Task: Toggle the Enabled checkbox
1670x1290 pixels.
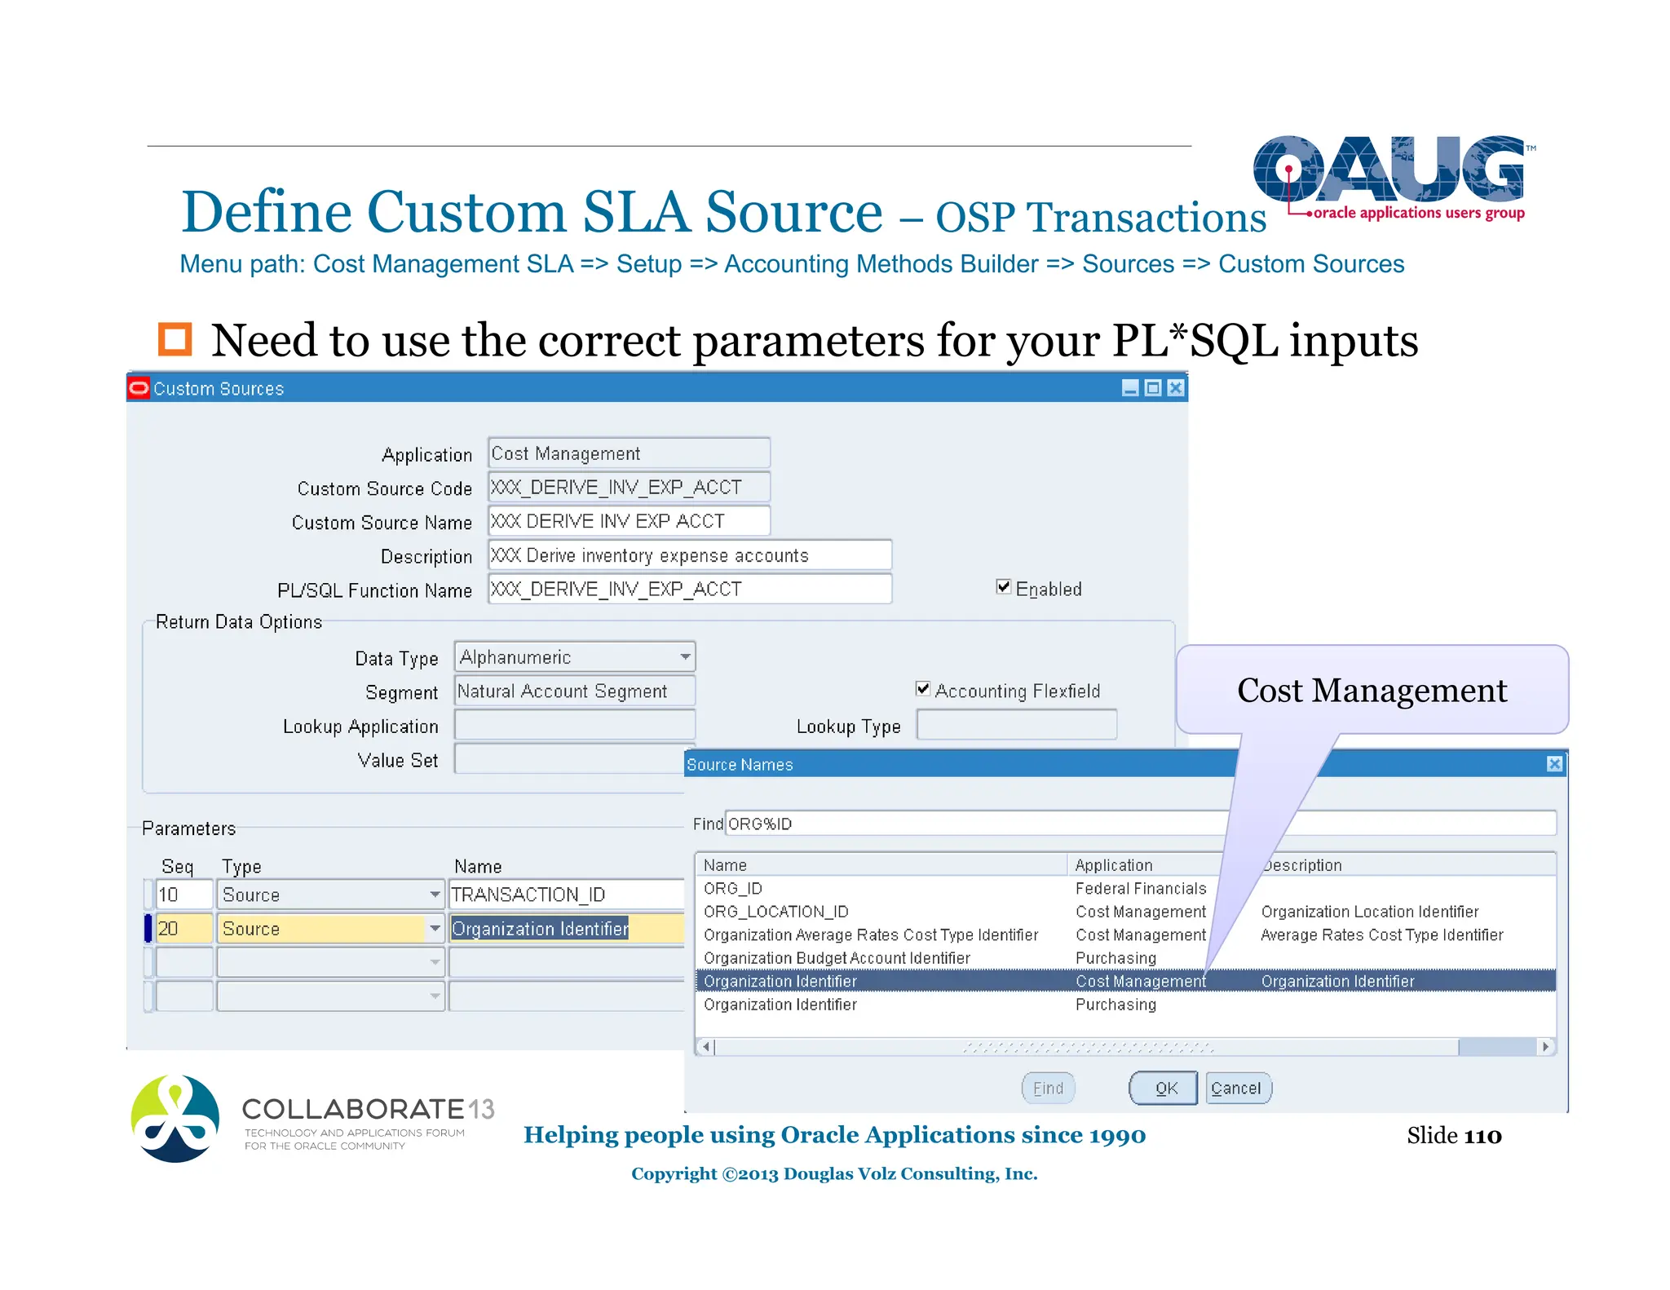Action: click(x=1004, y=587)
